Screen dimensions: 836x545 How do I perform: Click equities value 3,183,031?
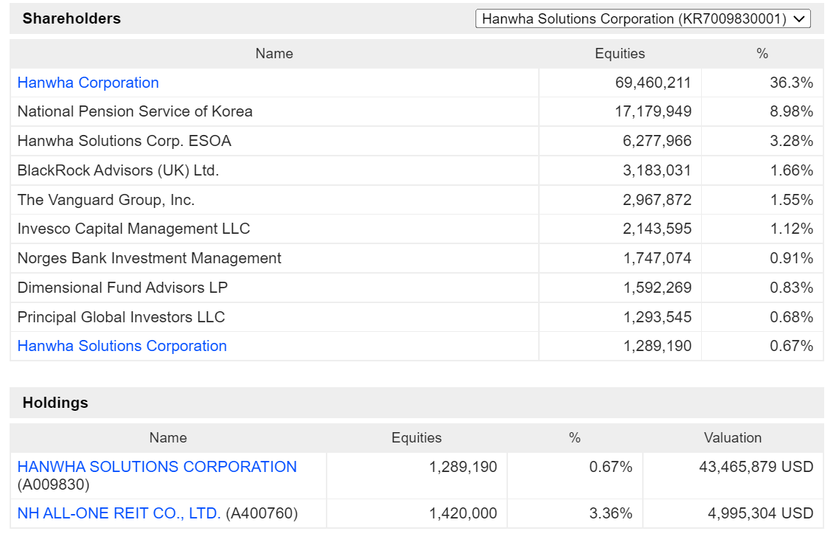point(657,170)
